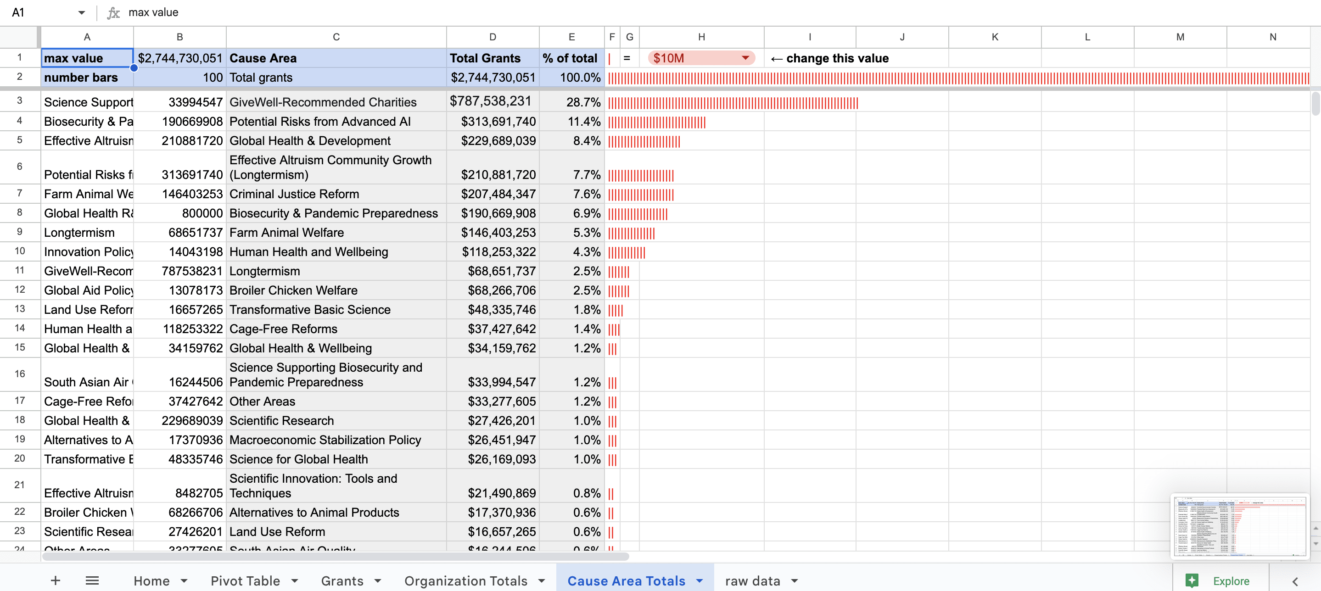Click the add sheet plus icon
The image size is (1321, 591).
click(x=56, y=580)
